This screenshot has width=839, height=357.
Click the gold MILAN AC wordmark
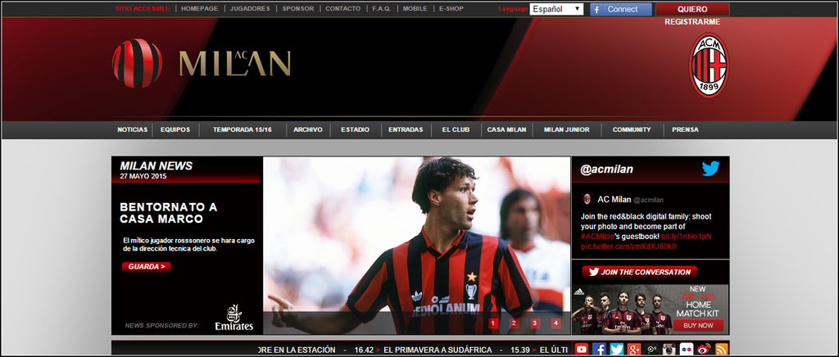pyautogui.click(x=235, y=64)
